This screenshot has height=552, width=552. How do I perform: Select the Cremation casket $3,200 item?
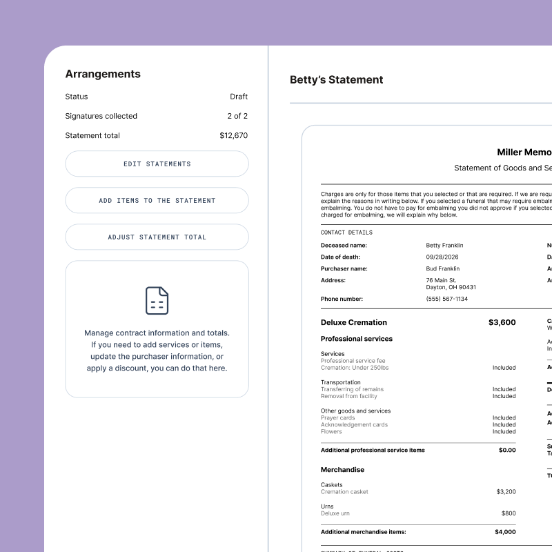(414, 490)
